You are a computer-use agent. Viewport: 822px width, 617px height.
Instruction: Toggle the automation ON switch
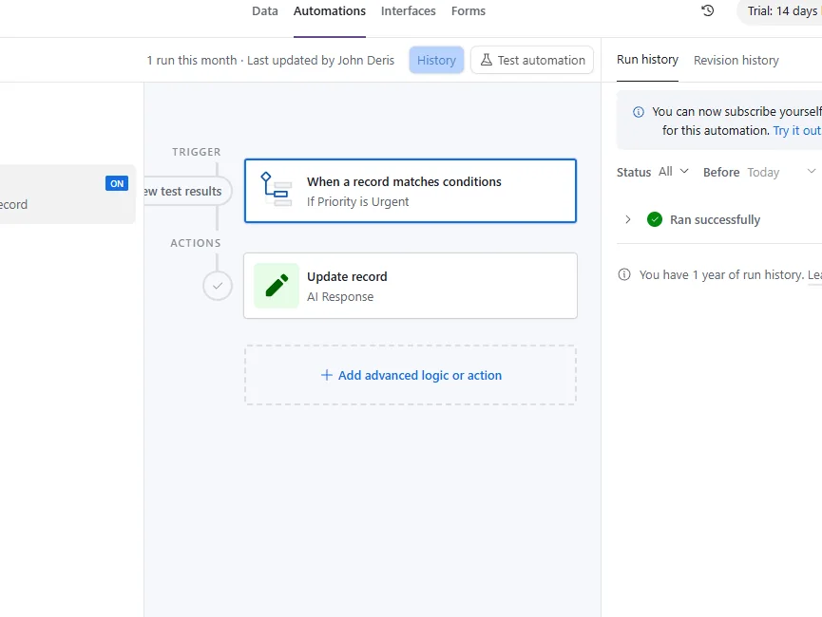click(x=116, y=183)
